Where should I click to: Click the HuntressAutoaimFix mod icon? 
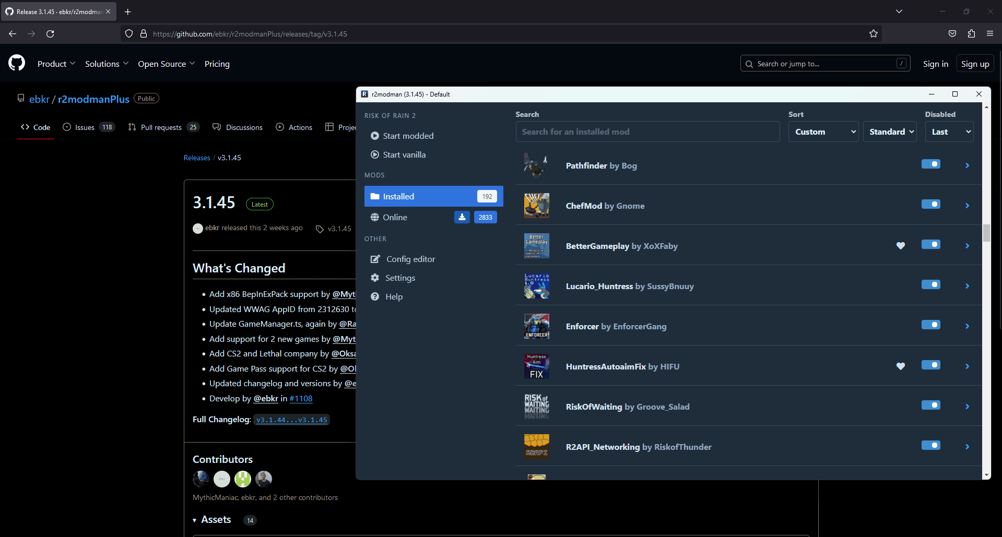pyautogui.click(x=536, y=366)
